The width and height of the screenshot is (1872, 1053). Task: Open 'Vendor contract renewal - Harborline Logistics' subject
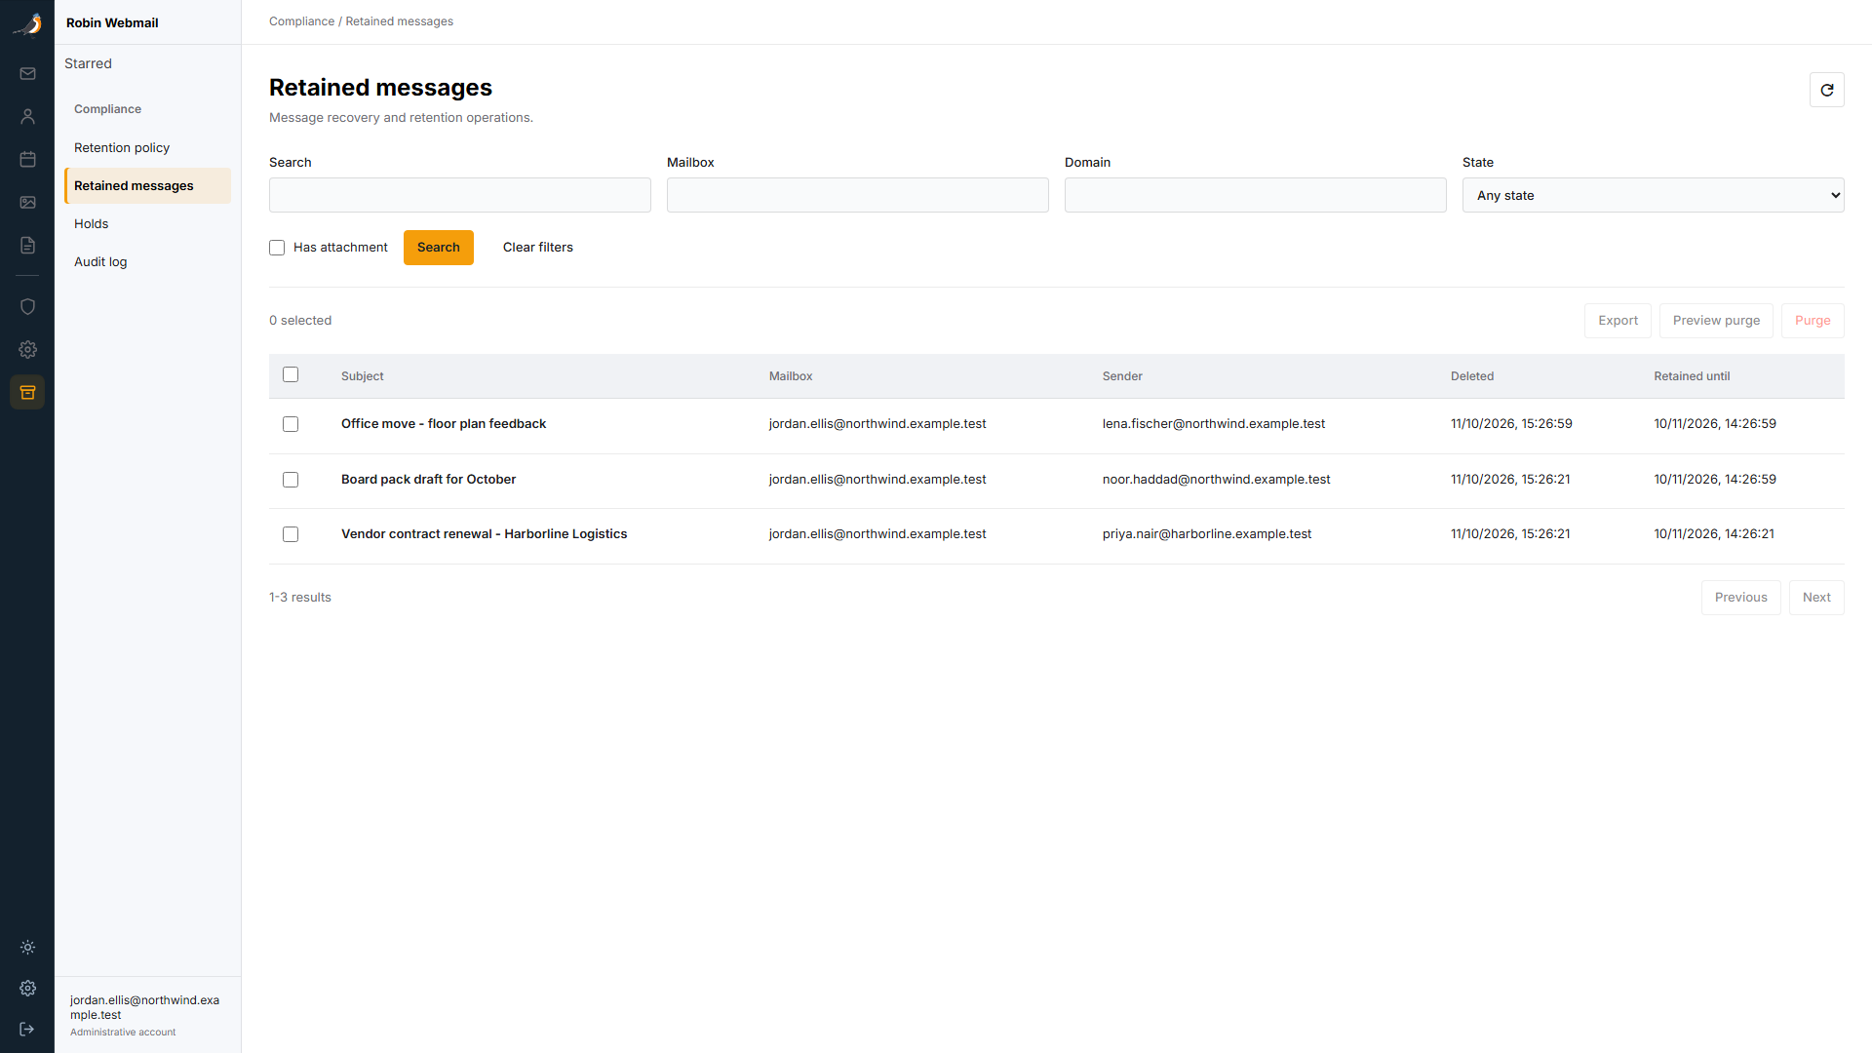pos(484,534)
